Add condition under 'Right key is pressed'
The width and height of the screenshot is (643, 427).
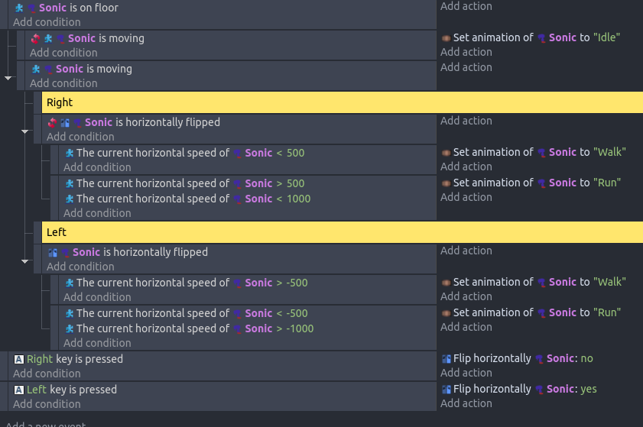47,374
